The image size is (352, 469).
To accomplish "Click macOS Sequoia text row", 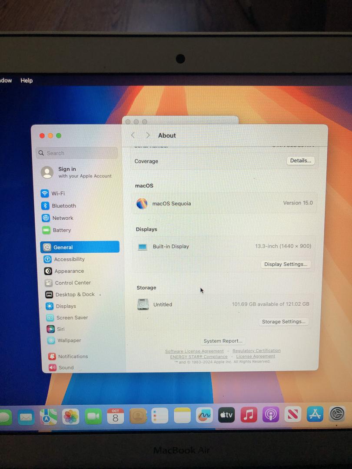I will [172, 203].
